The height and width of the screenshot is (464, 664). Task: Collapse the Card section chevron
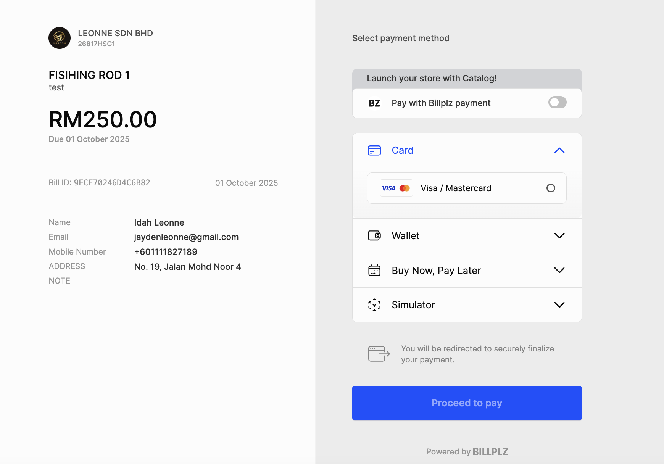559,151
